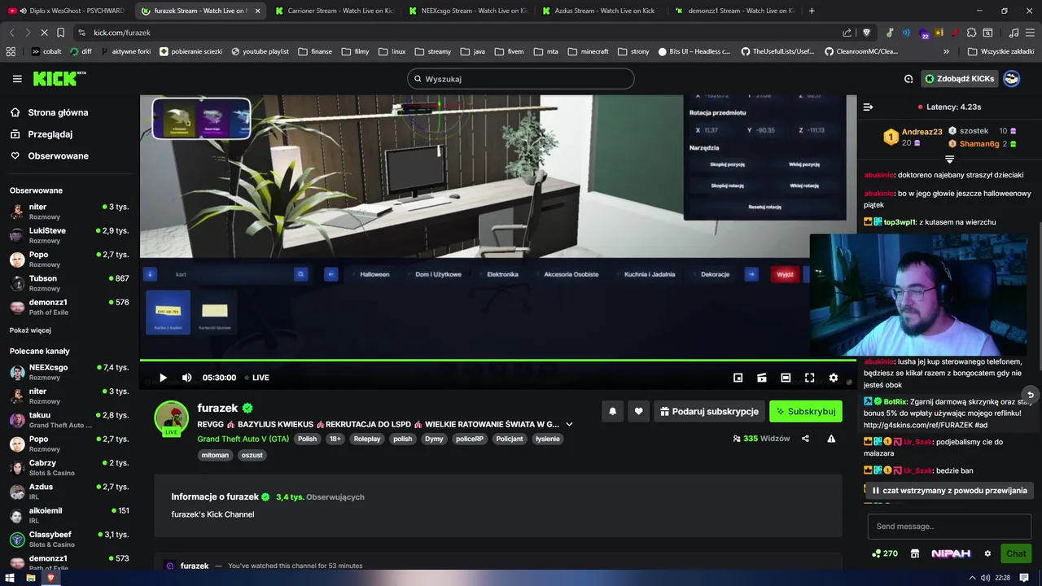Click the green Subskrybuj button

tap(806, 411)
